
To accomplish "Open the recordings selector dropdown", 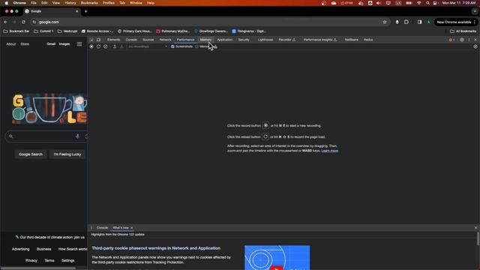I will tap(148, 46).
